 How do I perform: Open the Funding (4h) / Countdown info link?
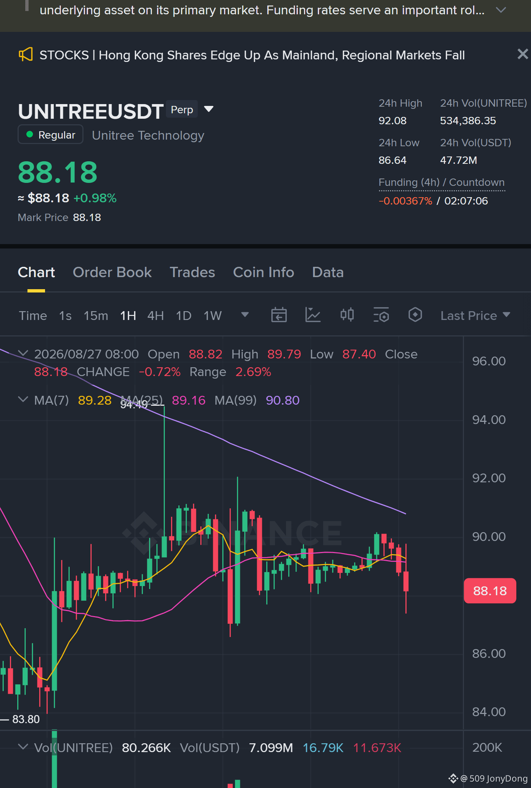442,183
